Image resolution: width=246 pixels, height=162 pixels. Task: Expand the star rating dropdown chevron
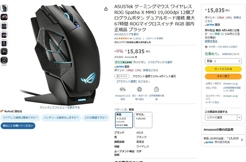(131, 39)
